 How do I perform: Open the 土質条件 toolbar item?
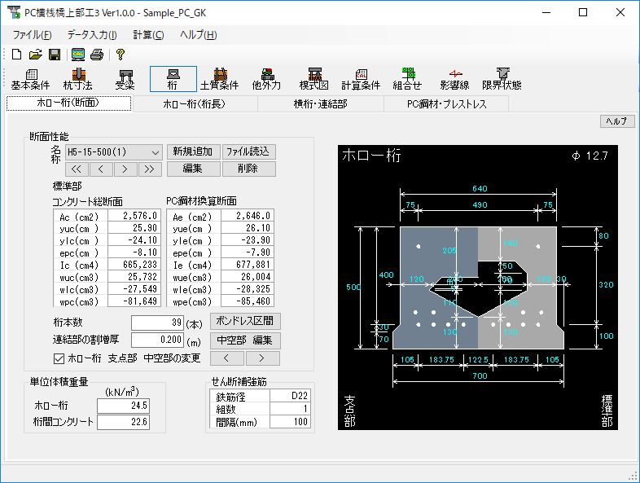click(x=220, y=79)
